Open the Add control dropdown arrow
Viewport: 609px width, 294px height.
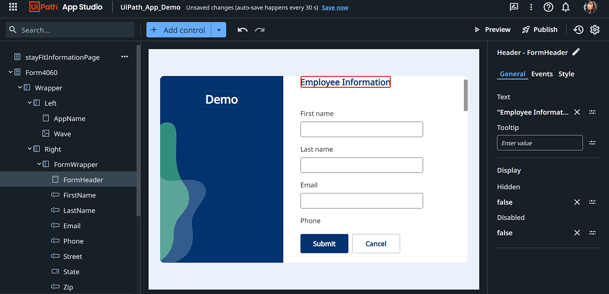218,29
